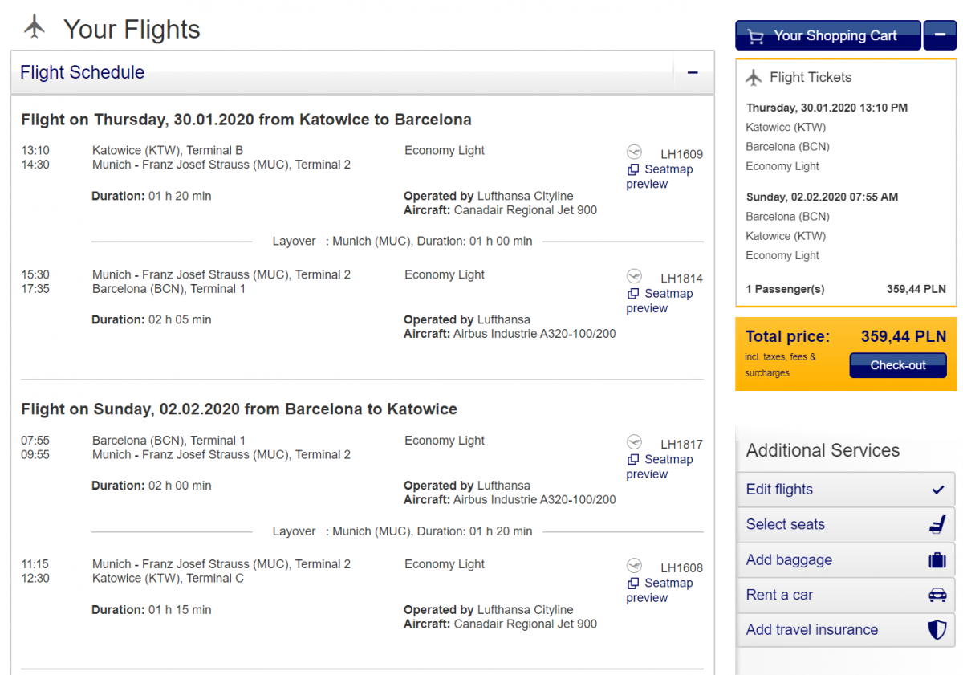Click the Seatmap popup icon for LH1814

(633, 294)
